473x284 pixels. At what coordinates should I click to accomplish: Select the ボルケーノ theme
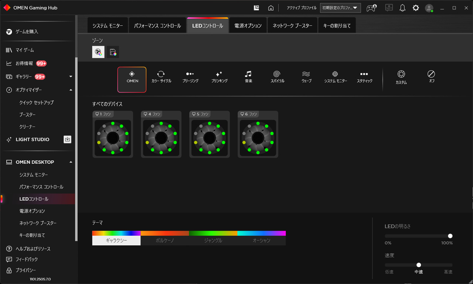pyautogui.click(x=165, y=240)
